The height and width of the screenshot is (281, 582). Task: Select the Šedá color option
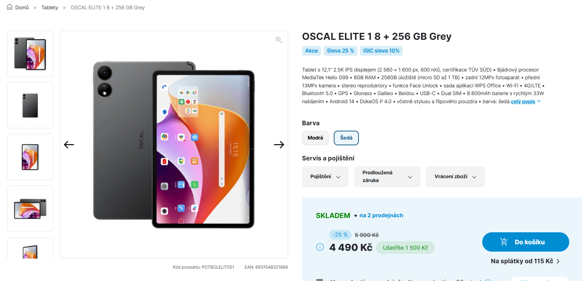pyautogui.click(x=346, y=138)
